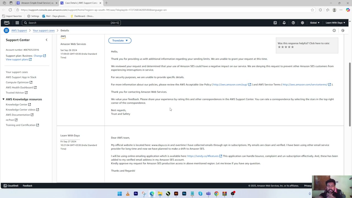The image size is (352, 198).
Task: Open the AWS services grid menu
Action: [17, 23]
